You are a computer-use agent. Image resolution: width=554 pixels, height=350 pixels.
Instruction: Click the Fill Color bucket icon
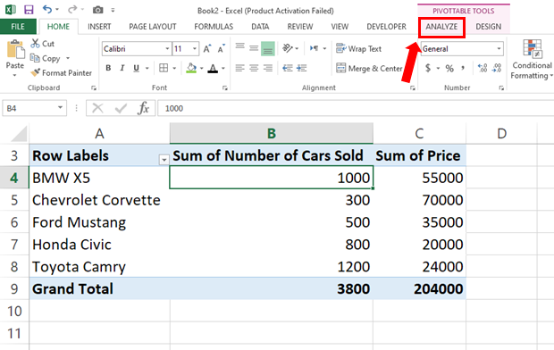click(191, 68)
